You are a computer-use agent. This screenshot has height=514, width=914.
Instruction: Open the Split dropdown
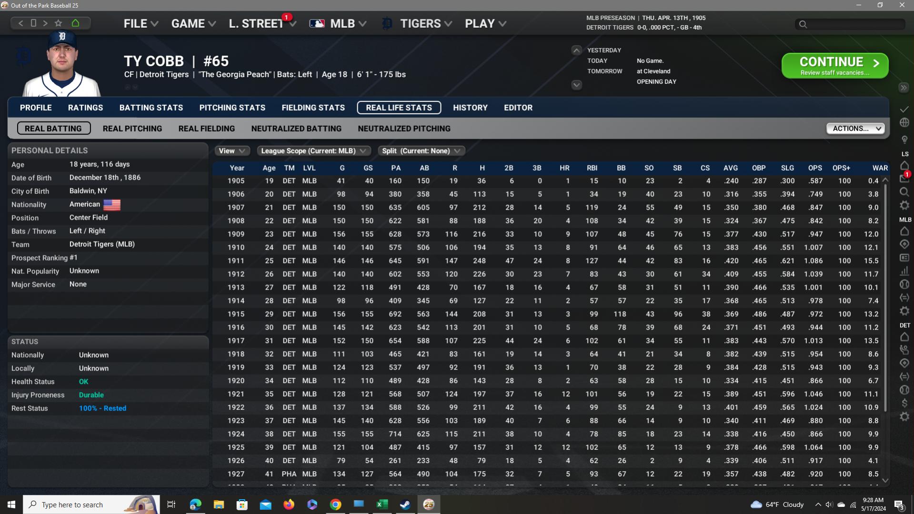422,151
